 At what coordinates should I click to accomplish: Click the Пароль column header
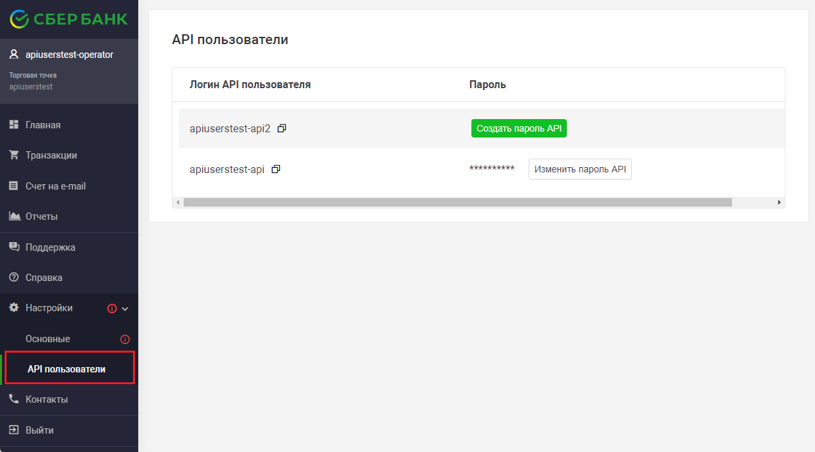pos(488,85)
